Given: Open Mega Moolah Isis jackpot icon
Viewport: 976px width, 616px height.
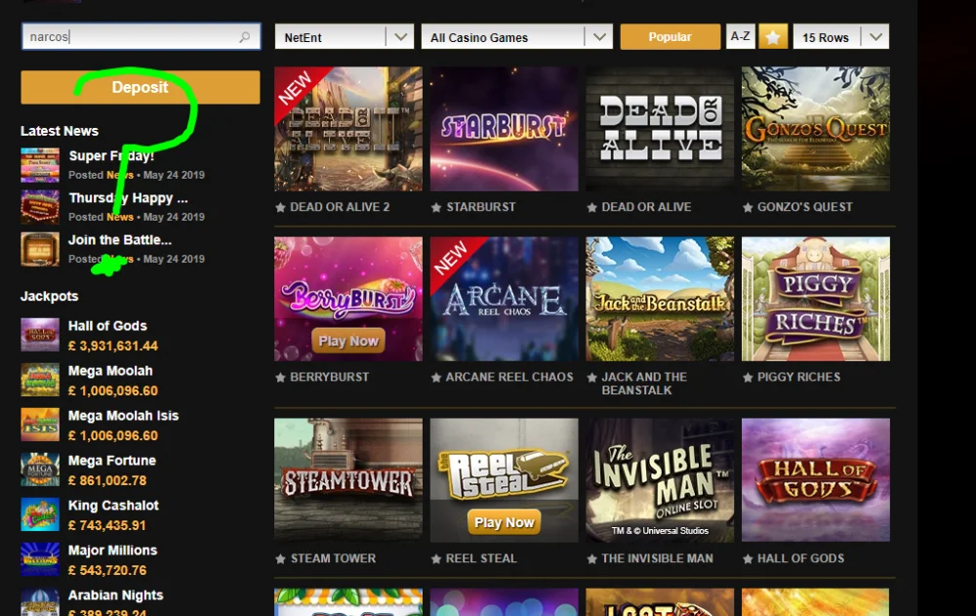Looking at the screenshot, I should [x=40, y=425].
